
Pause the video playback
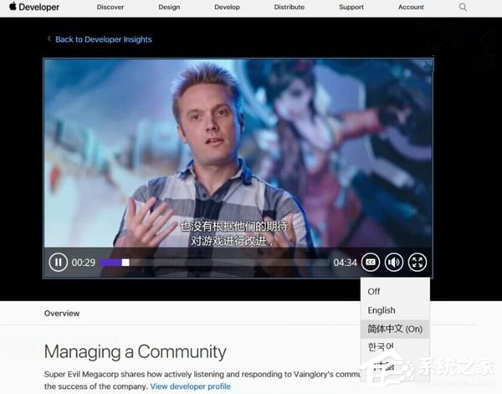point(58,263)
